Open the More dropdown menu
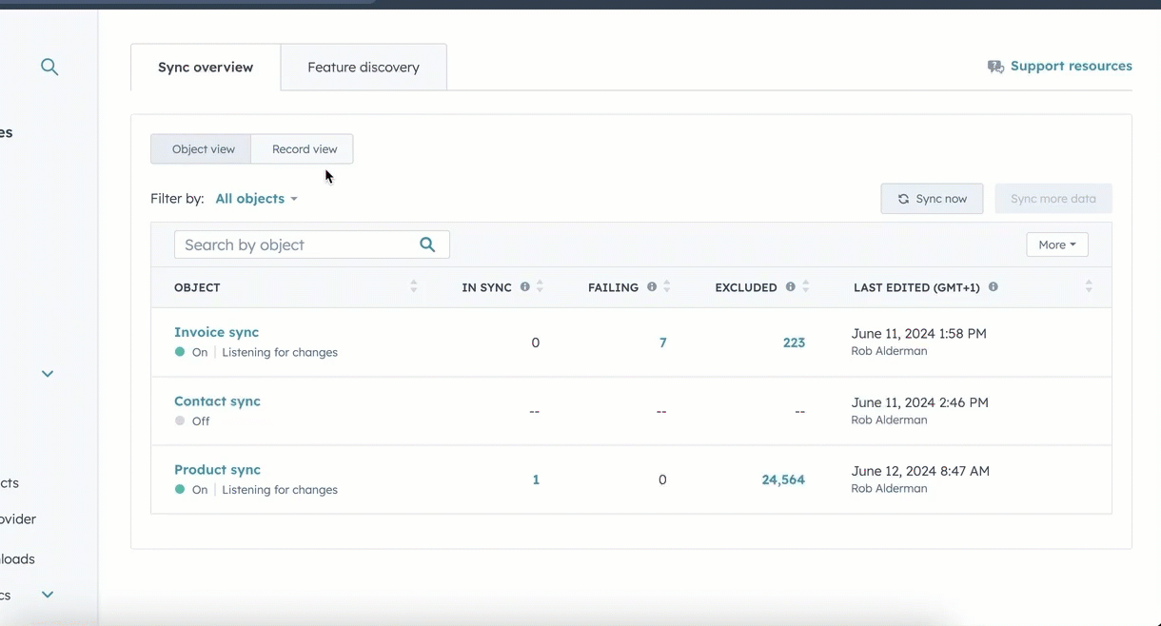The width and height of the screenshot is (1161, 626). click(x=1056, y=245)
